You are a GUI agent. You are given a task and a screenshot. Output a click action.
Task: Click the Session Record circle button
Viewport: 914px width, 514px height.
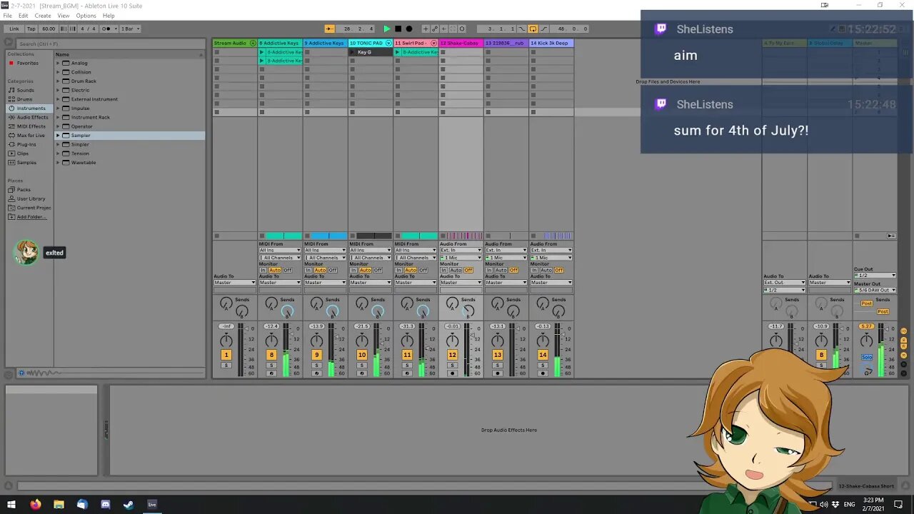point(461,29)
